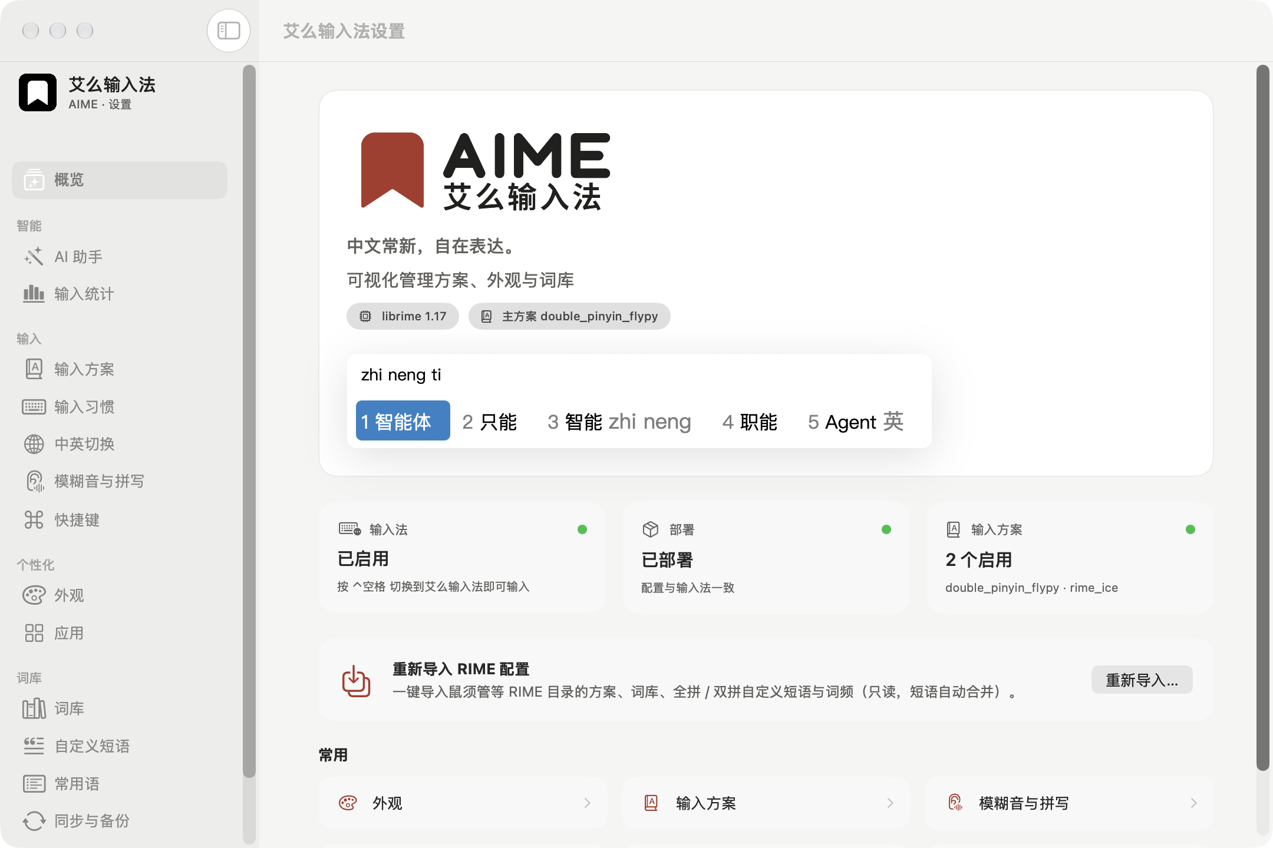The height and width of the screenshot is (848, 1273).
Task: Expand the 输入方案 row chevron under 常用
Action: 890,803
